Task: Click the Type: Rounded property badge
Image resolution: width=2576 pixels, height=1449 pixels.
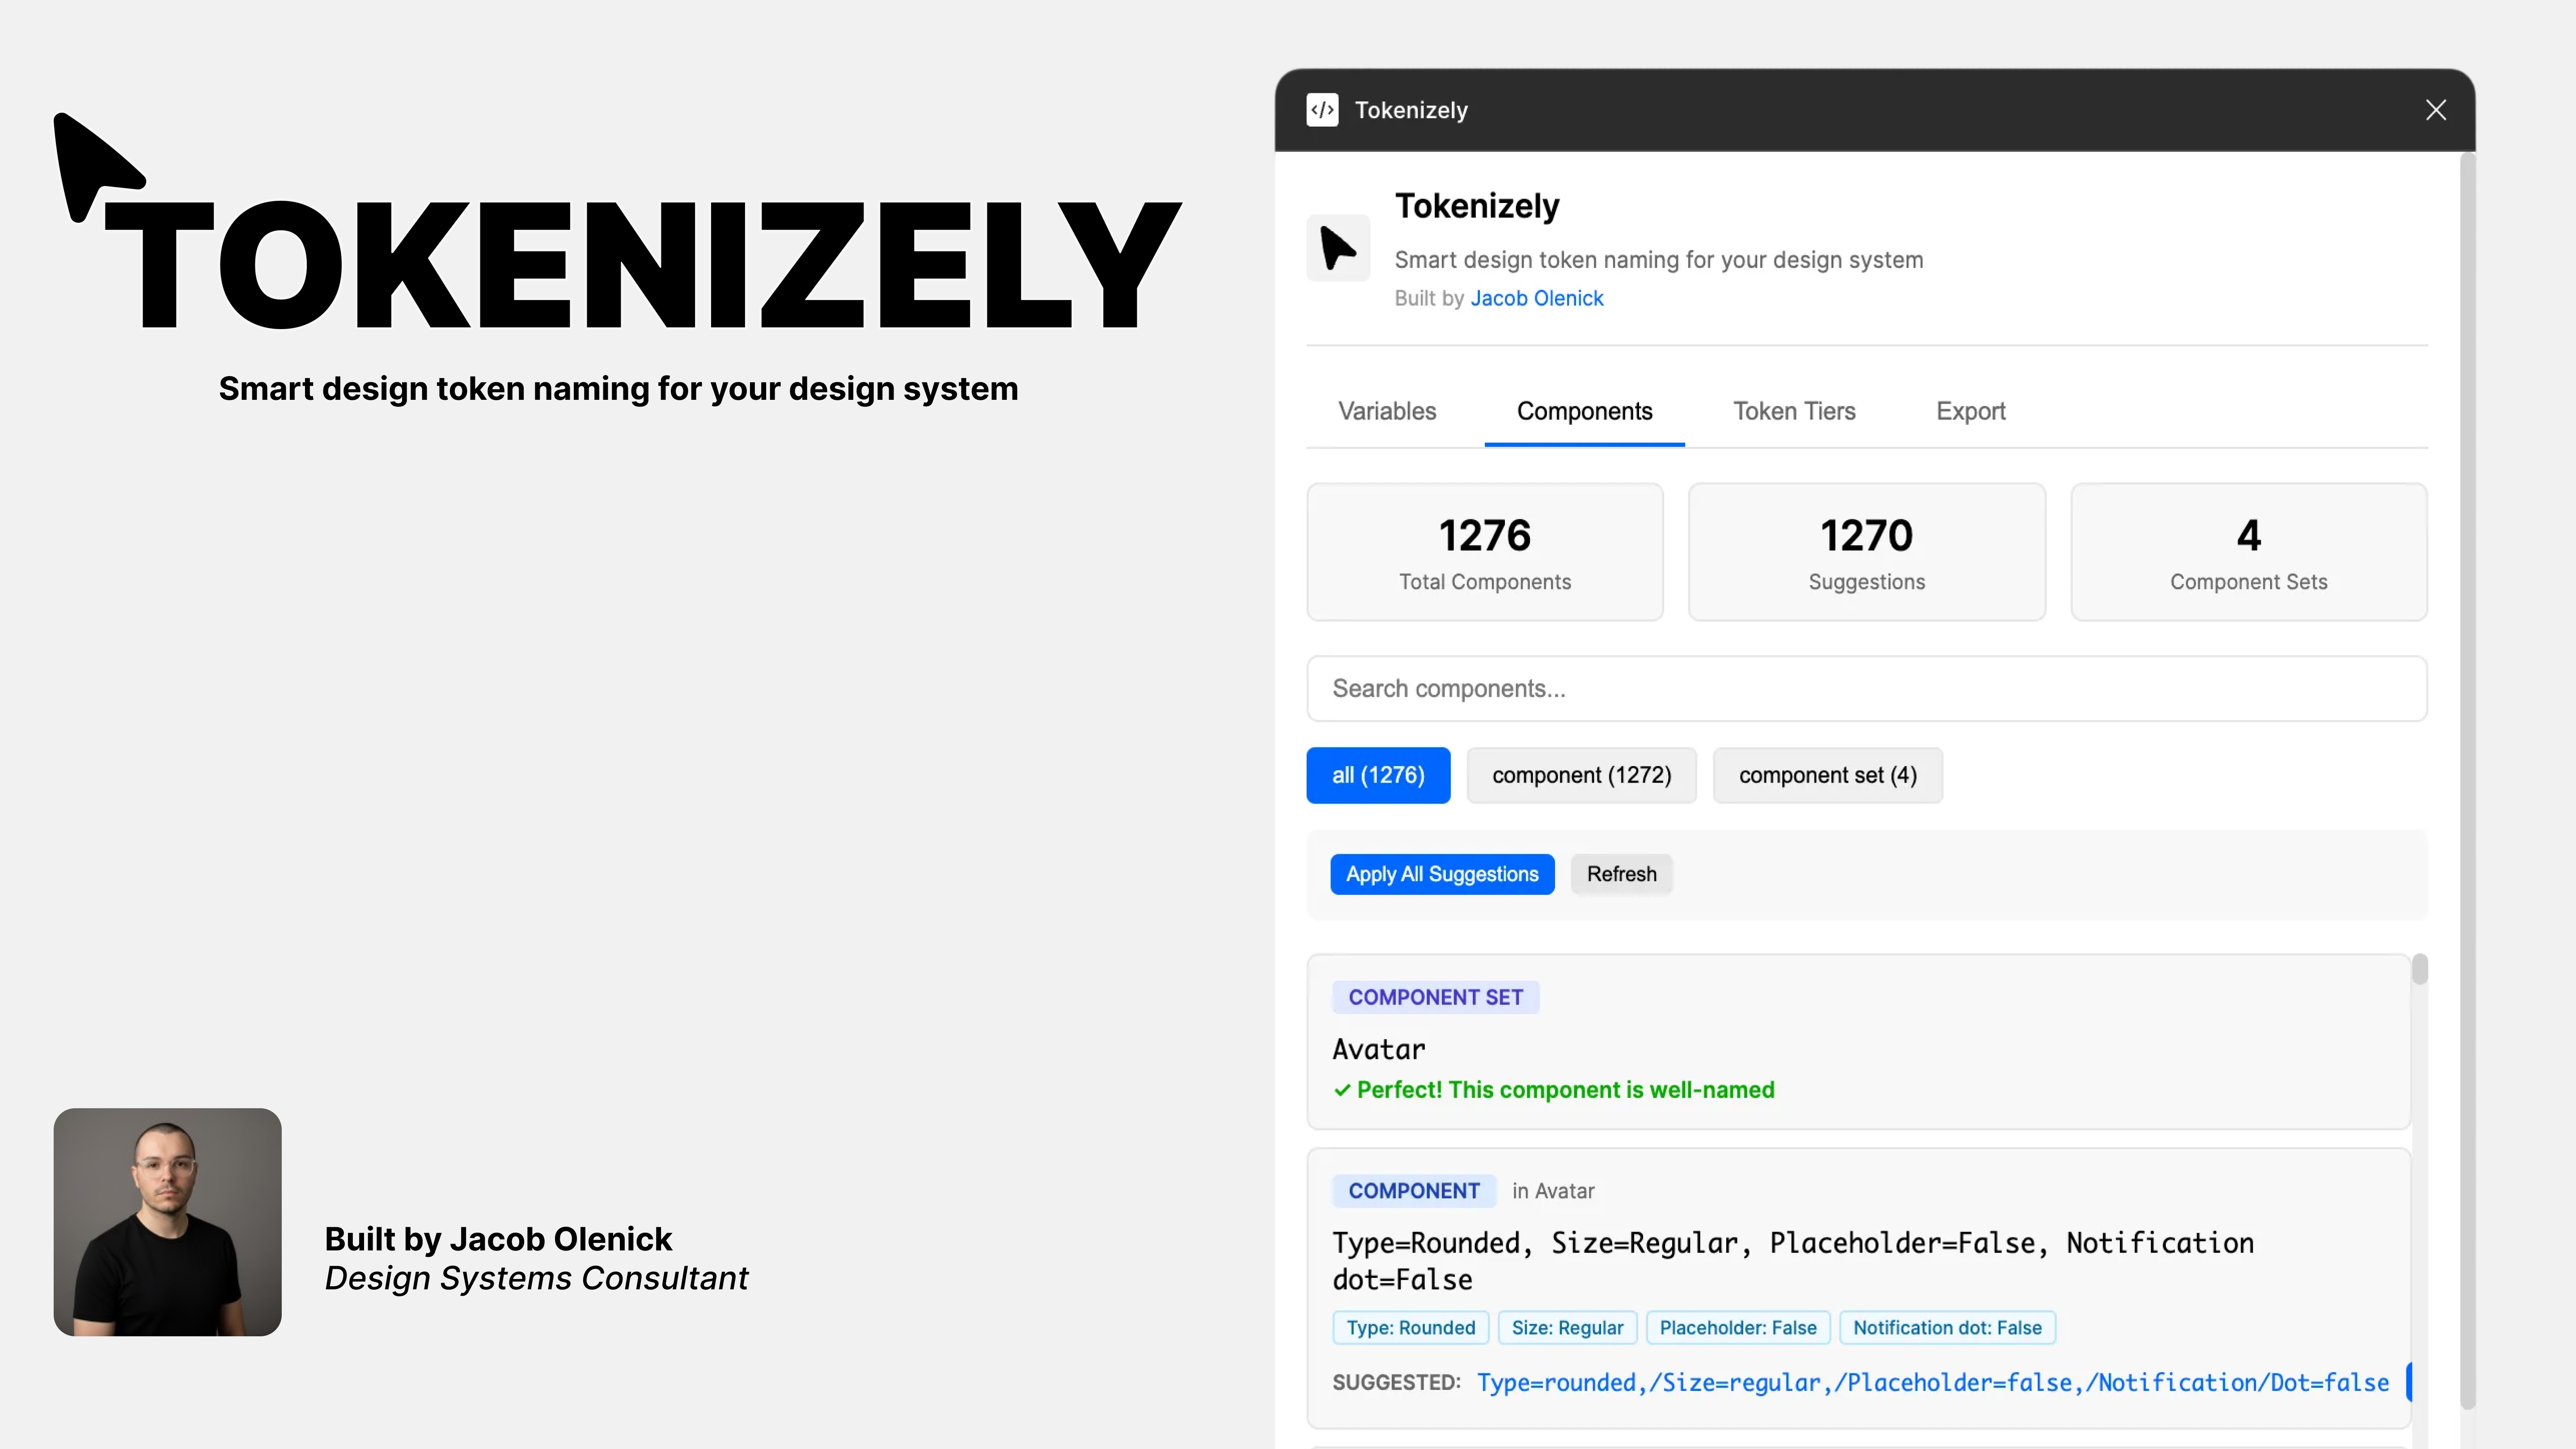Action: (x=1410, y=1327)
